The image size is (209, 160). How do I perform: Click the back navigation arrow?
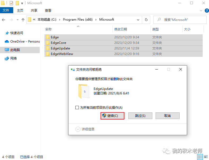(3, 20)
